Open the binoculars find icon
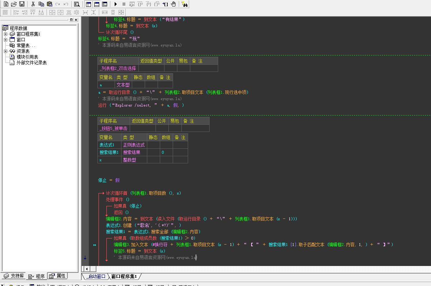The width and height of the screenshot is (431, 286). coord(184,4)
